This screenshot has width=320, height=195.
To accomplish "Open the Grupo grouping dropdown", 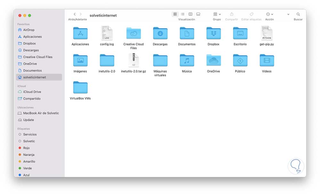I will (217, 14).
